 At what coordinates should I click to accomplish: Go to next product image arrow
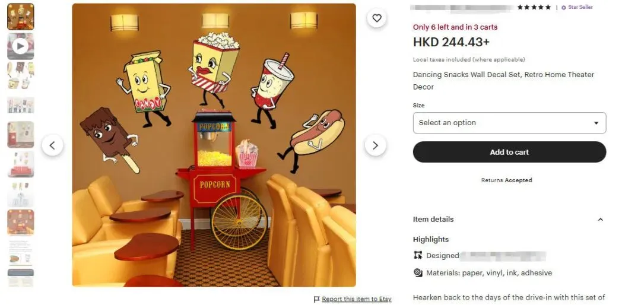[375, 145]
